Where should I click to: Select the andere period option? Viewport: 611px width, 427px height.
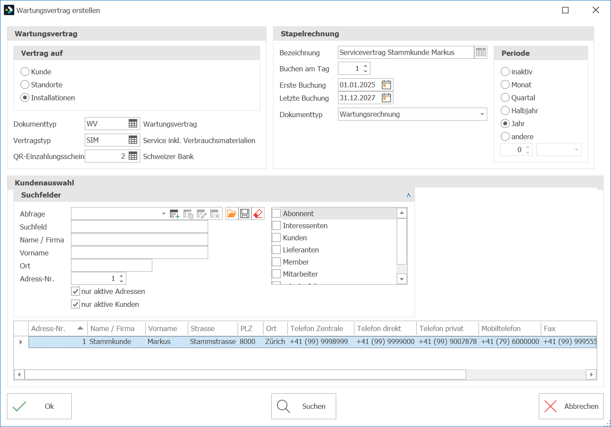(x=505, y=137)
